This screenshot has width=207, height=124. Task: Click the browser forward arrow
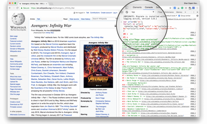(x=14, y=8)
